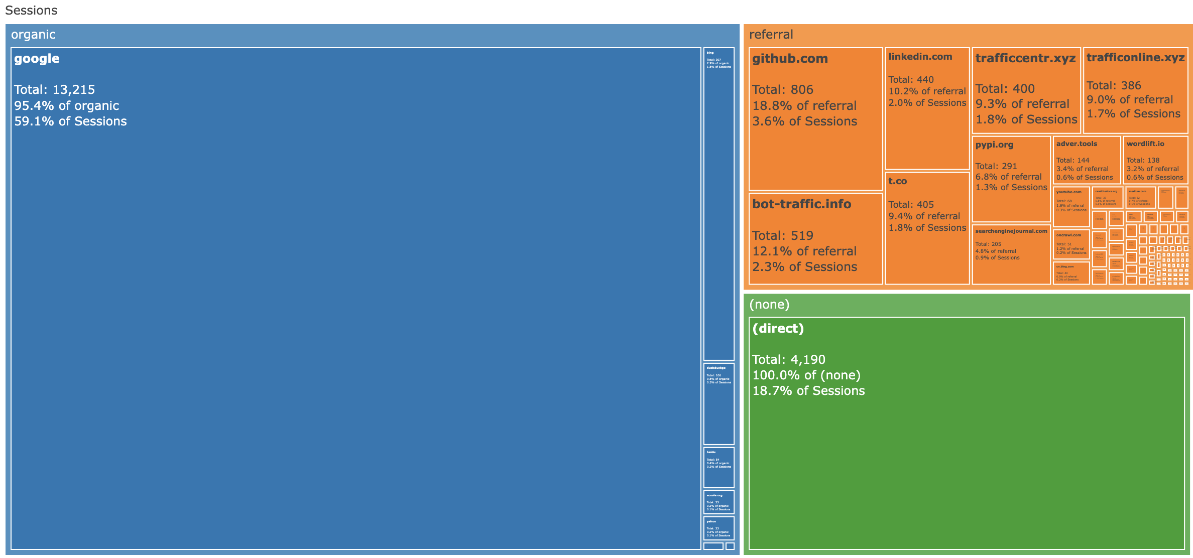This screenshot has height=558, width=1193.
Task: Select the searchenginejournal.com tile
Action: coord(1011,254)
